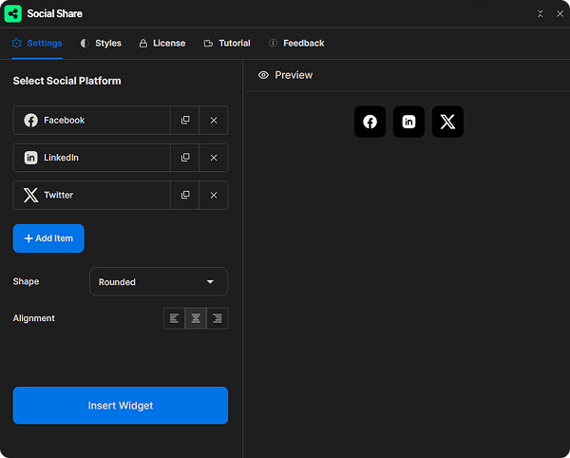Click the LinkedIn icon in the preview
The width and height of the screenshot is (570, 458).
(408, 122)
